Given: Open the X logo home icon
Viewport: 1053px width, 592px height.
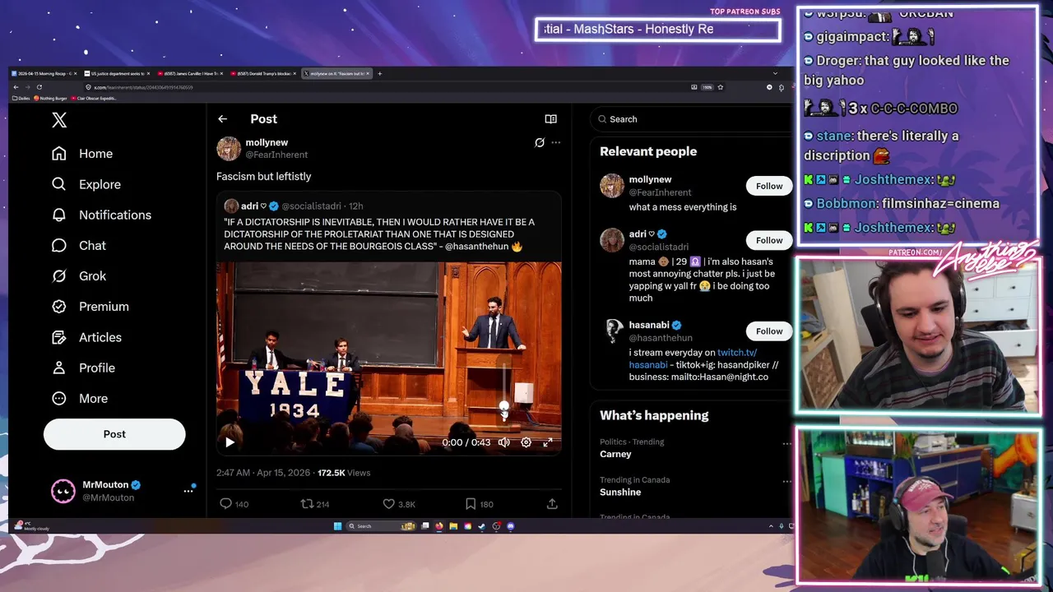Looking at the screenshot, I should pyautogui.click(x=59, y=120).
